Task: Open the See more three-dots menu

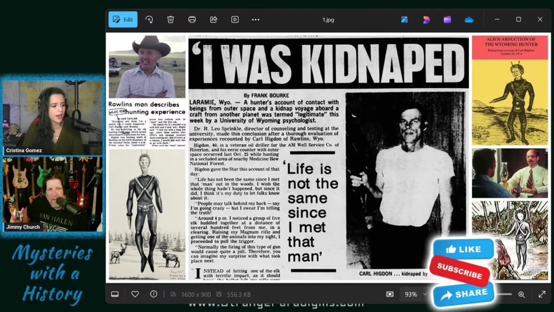Action: click(x=256, y=19)
